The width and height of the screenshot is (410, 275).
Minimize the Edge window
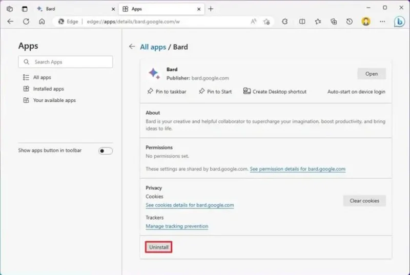pyautogui.click(x=368, y=8)
